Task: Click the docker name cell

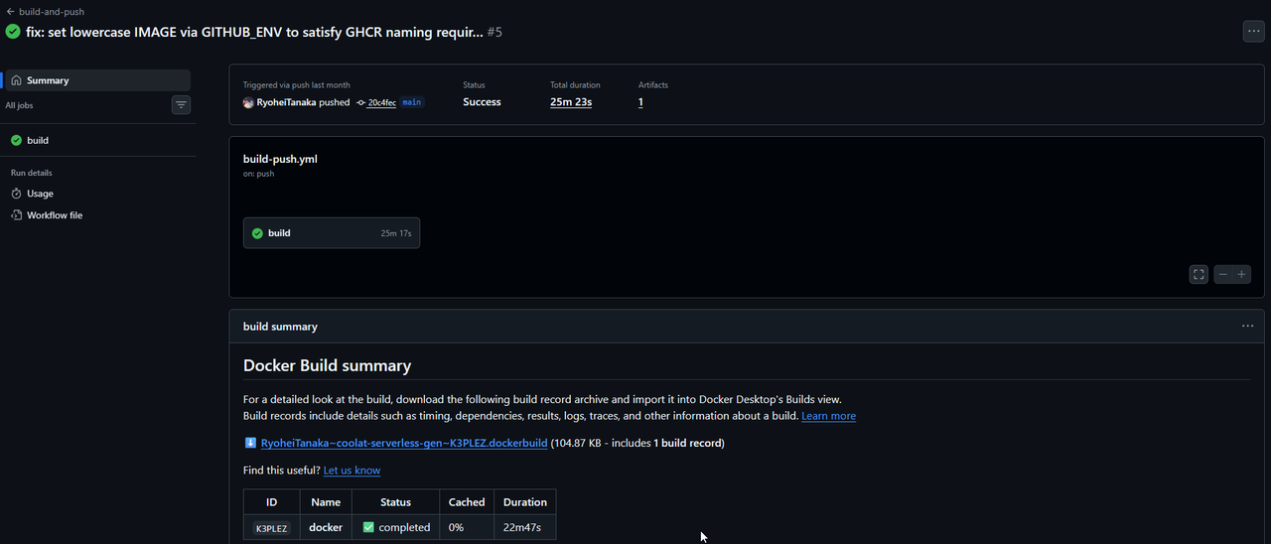Action: click(x=326, y=528)
